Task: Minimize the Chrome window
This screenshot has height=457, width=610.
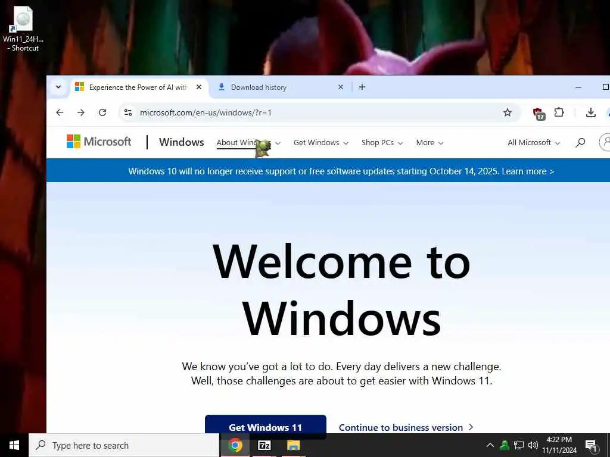Action: (x=578, y=87)
